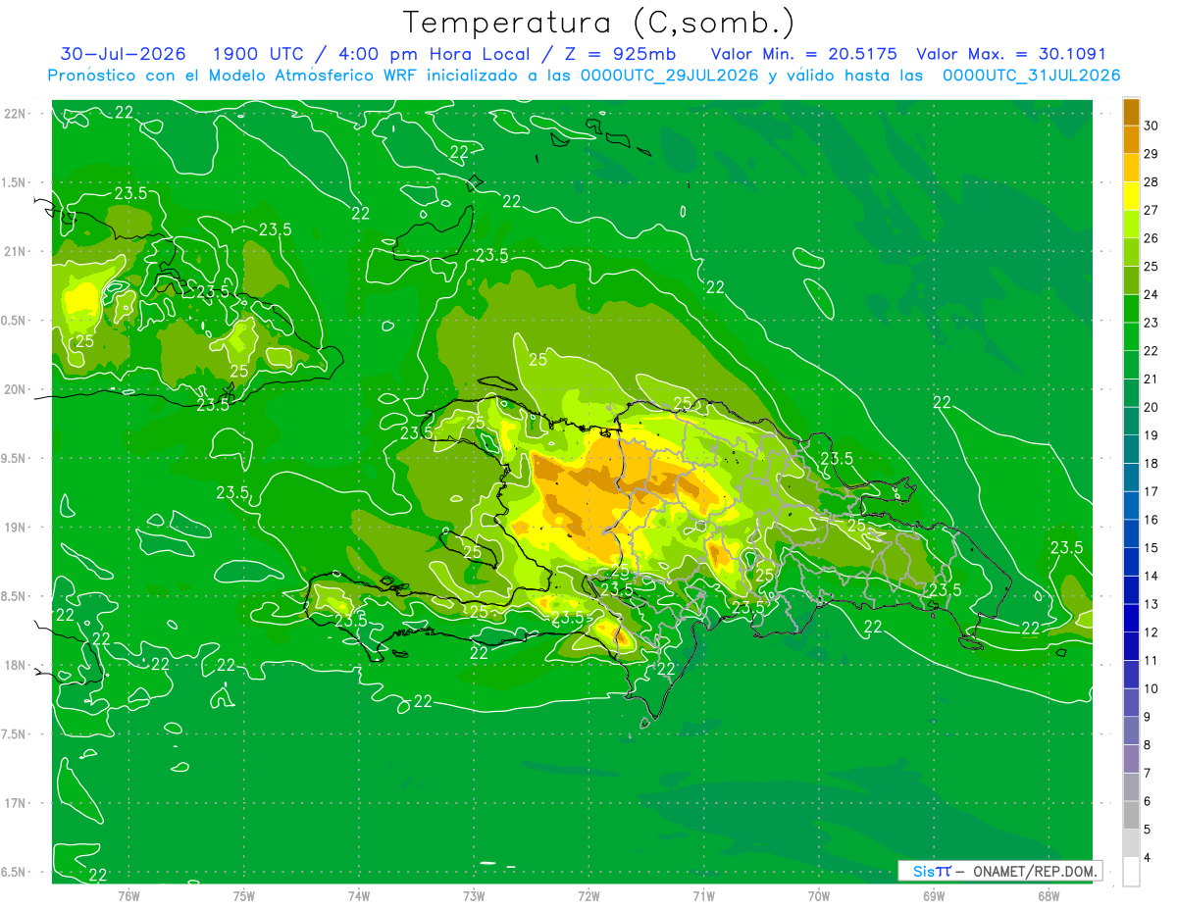Image resolution: width=1177 pixels, height=909 pixels.
Task: Click the title "Temperatura (C,somb.)"
Action: (599, 23)
